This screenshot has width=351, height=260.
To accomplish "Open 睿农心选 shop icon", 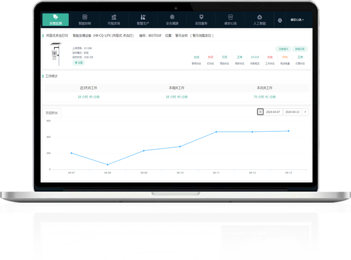I will 230,17.
